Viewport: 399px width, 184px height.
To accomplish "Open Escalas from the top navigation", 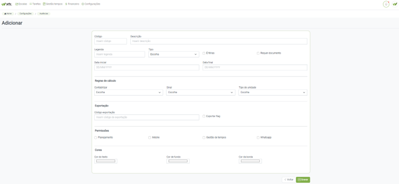I will (x=21, y=4).
